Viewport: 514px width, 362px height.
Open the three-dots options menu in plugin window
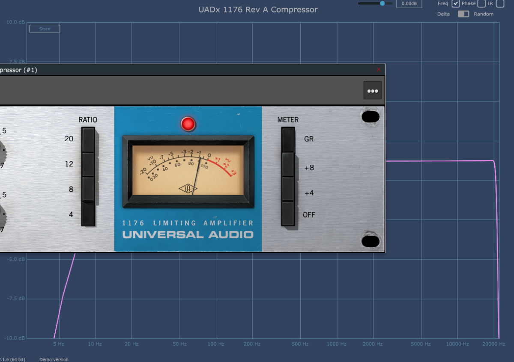(x=373, y=91)
